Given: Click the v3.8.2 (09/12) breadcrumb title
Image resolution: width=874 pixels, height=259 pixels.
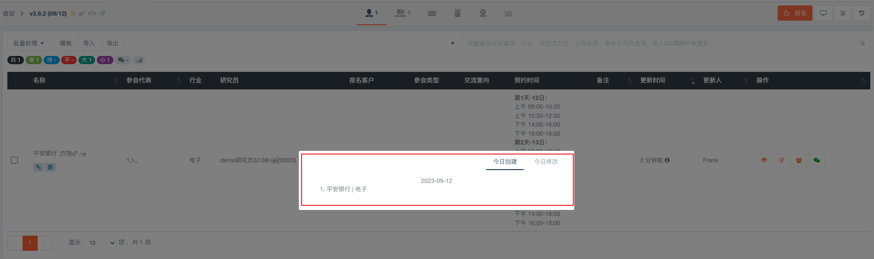Looking at the screenshot, I should [48, 14].
